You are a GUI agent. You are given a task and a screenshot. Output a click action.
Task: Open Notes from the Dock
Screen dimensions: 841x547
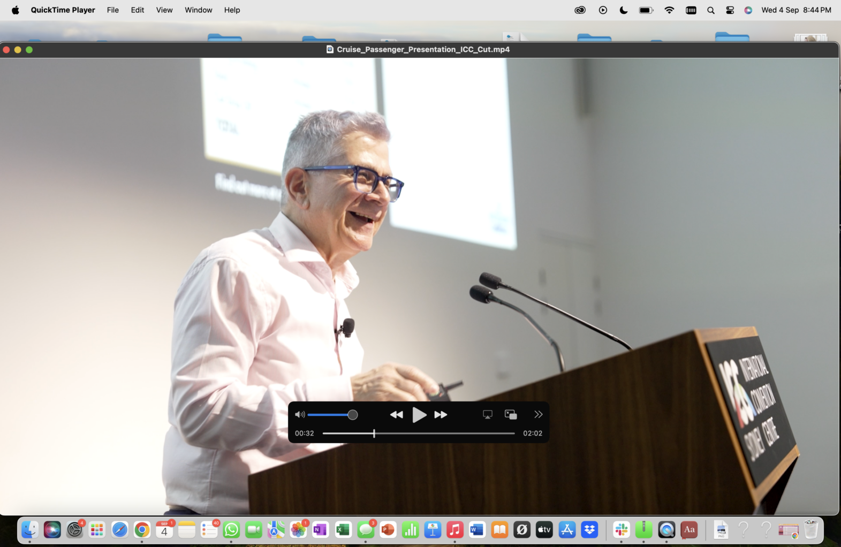187,530
